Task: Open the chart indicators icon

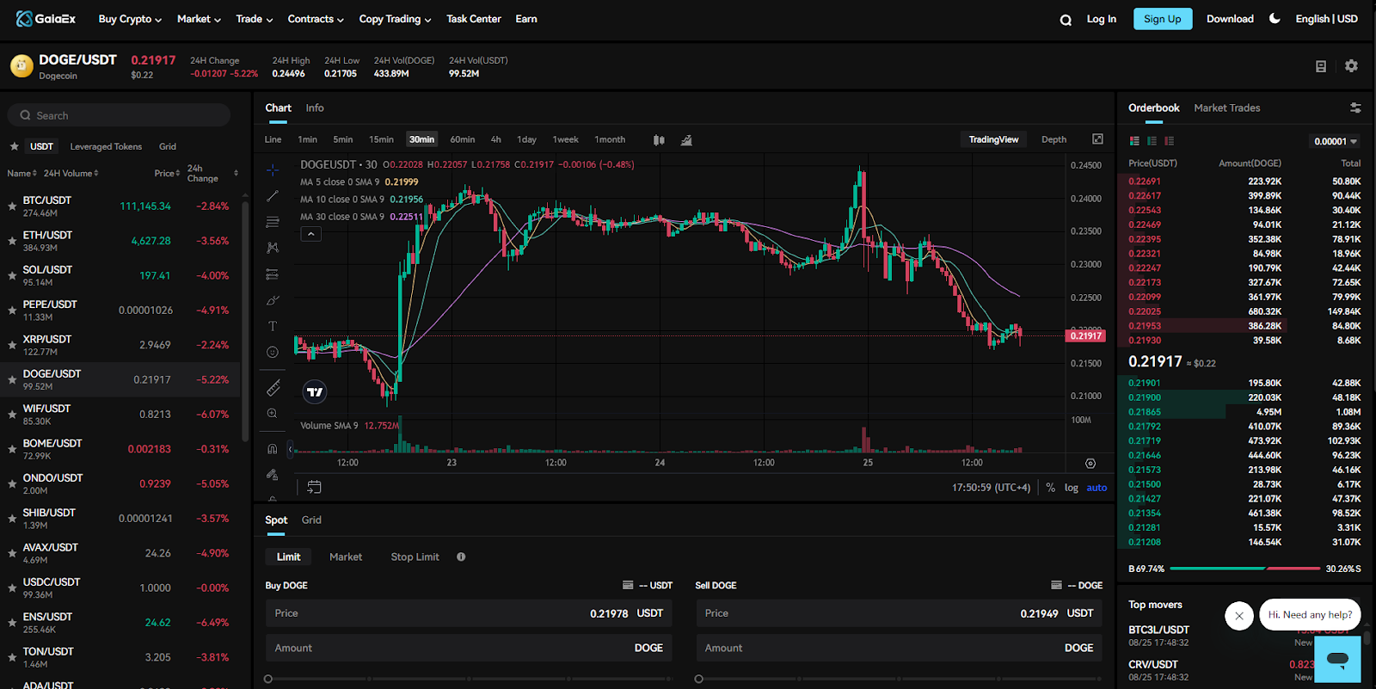Action: point(686,140)
